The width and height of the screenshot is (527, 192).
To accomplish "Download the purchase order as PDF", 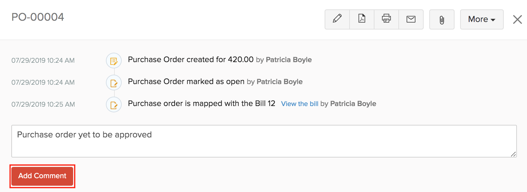I will [362, 19].
